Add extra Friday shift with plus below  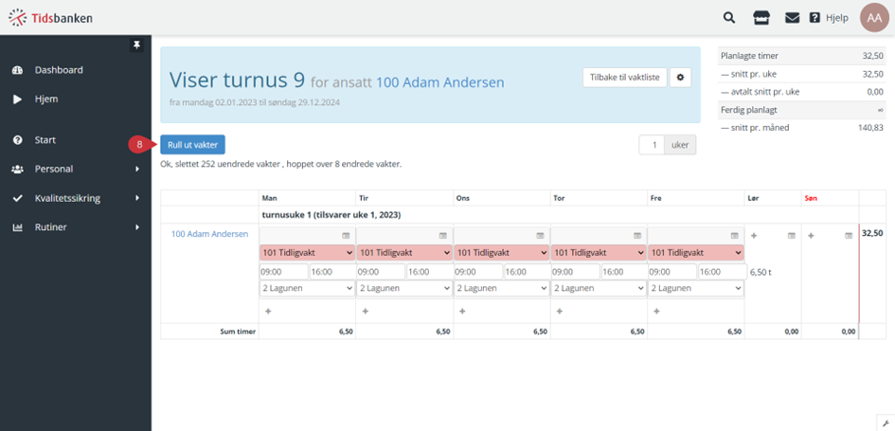point(656,311)
